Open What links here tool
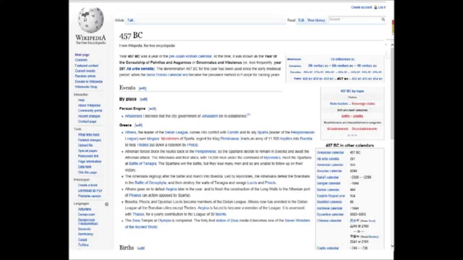Viewport: 463px width, 260px height. tap(89, 135)
